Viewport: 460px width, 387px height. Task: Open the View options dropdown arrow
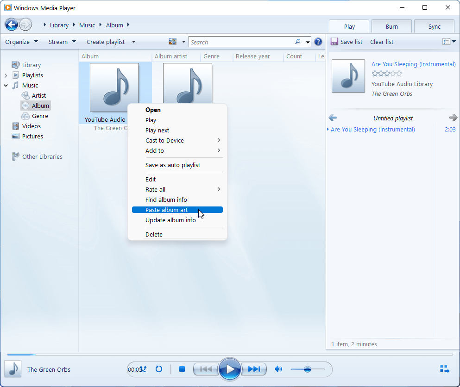pos(183,42)
